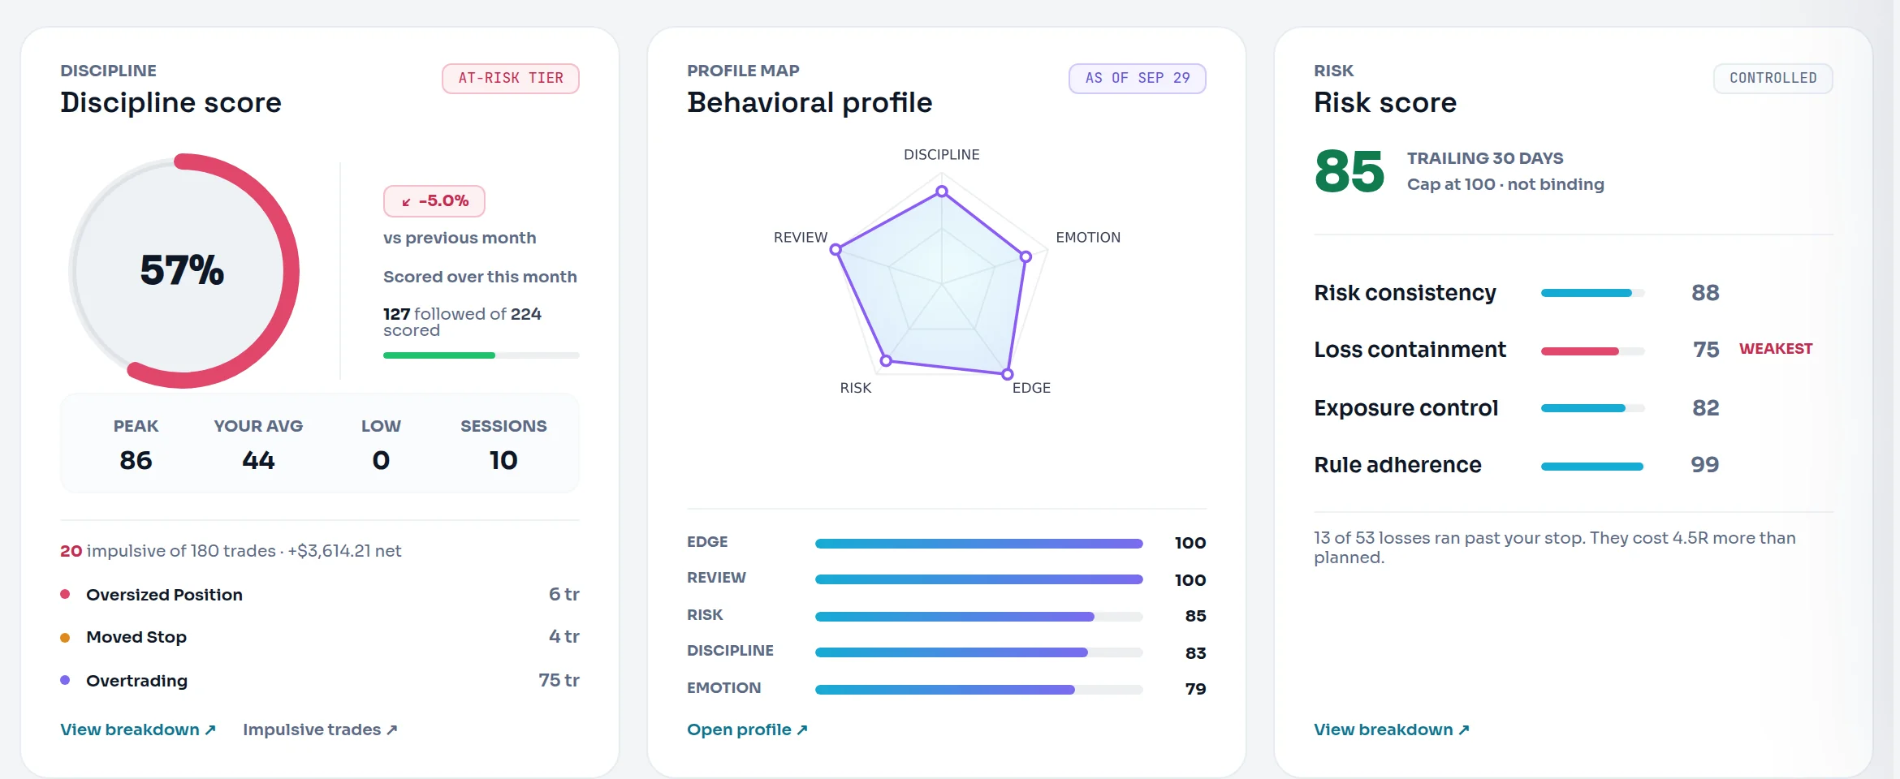Click the '6 tr' count
Image resolution: width=1900 pixels, height=779 pixels.
[564, 594]
